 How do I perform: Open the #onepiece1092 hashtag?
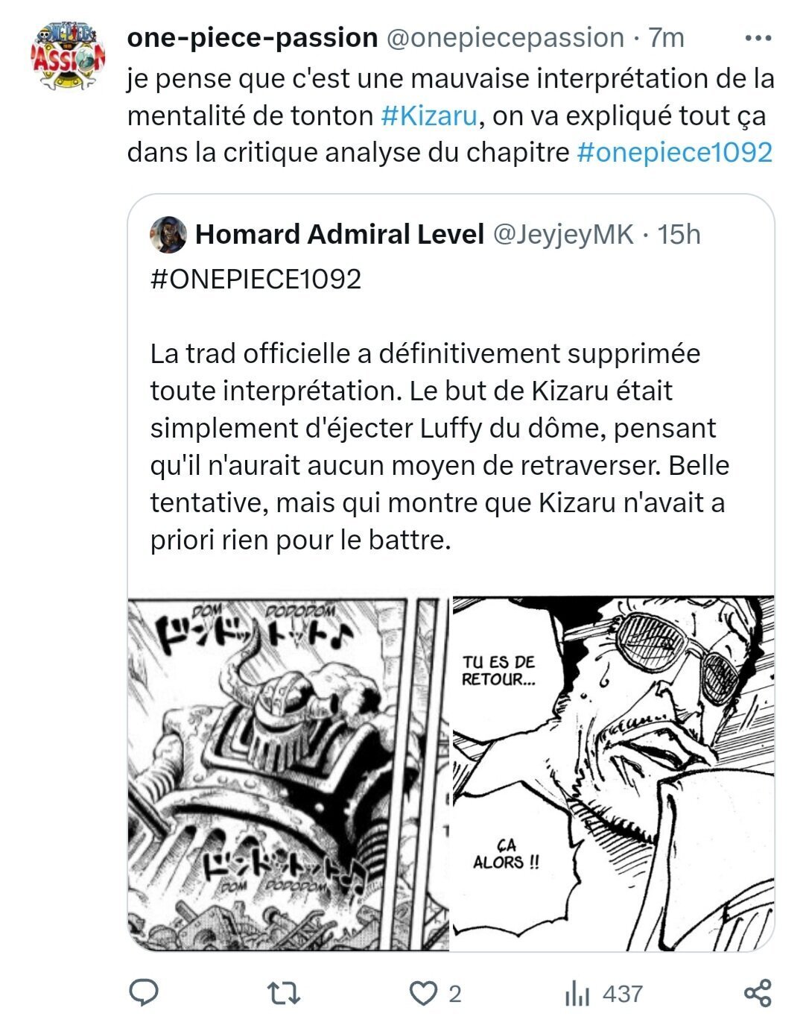[x=675, y=152]
